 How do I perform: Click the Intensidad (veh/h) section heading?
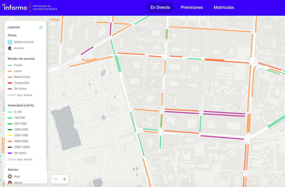pos(21,105)
